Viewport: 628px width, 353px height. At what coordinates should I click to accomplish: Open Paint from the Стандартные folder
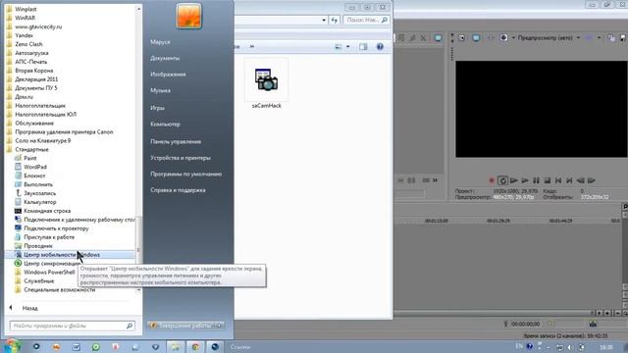[30, 158]
